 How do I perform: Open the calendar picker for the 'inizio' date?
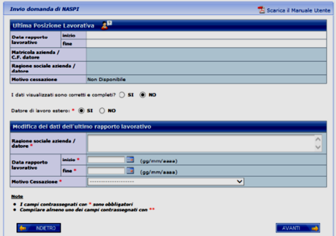(130, 160)
